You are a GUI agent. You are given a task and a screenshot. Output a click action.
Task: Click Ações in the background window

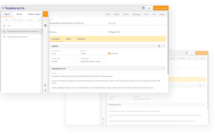(192, 53)
